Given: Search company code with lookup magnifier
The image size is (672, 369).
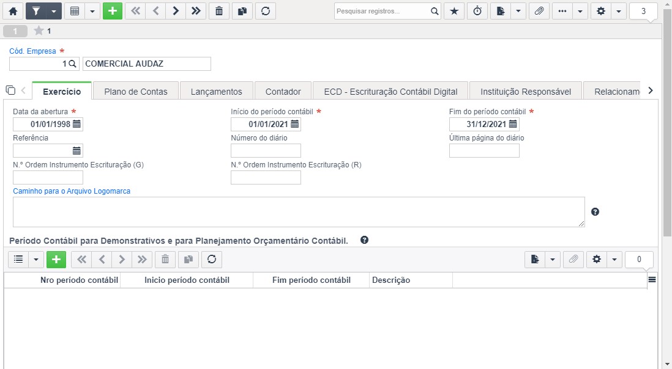Looking at the screenshot, I should pyautogui.click(x=72, y=64).
